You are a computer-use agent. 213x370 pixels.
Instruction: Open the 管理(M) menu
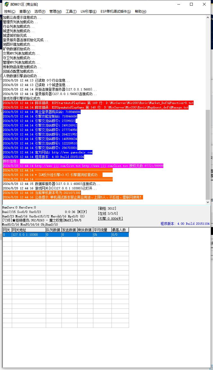(x=55, y=12)
